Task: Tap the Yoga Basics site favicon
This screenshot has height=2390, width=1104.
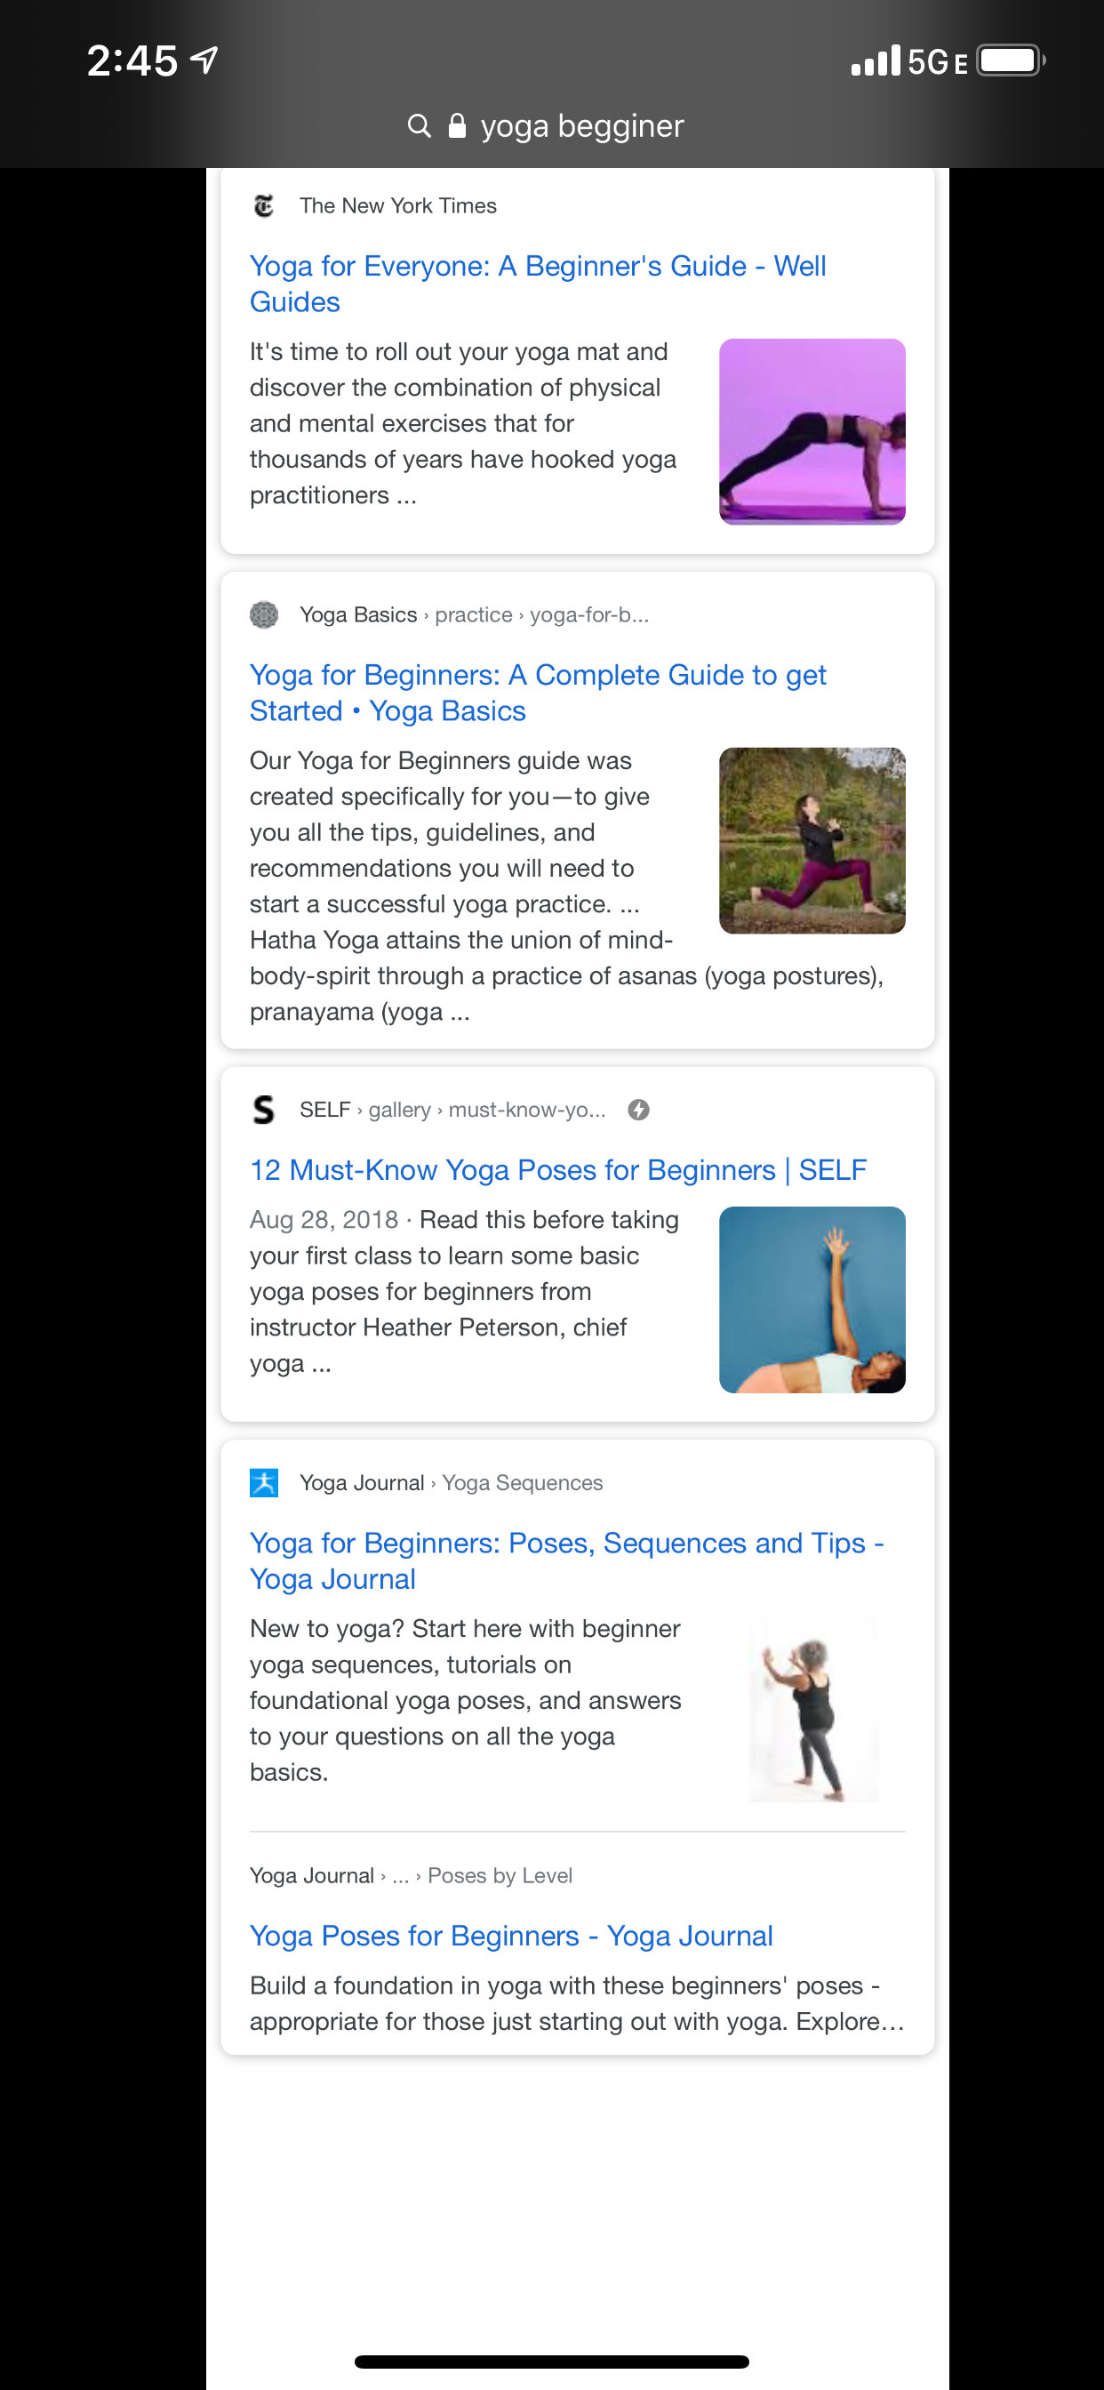Action: 264,614
